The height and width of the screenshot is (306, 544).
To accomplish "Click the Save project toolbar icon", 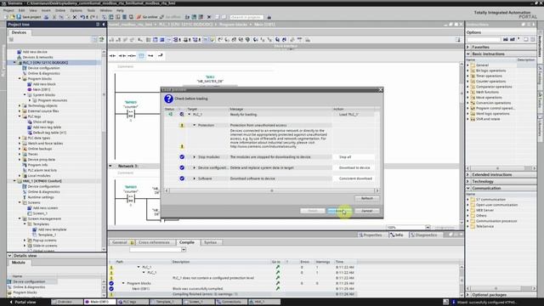I will [28, 17].
